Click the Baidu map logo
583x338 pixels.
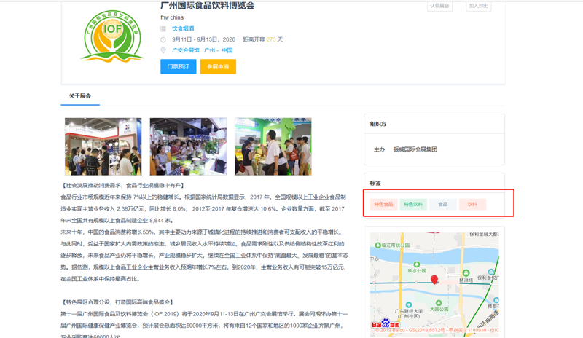[x=386, y=324]
